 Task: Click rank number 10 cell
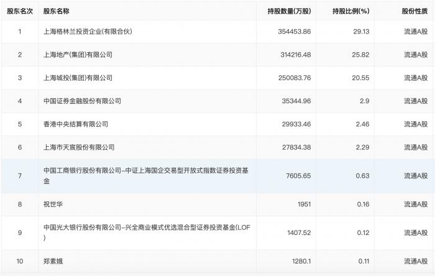click(x=20, y=261)
